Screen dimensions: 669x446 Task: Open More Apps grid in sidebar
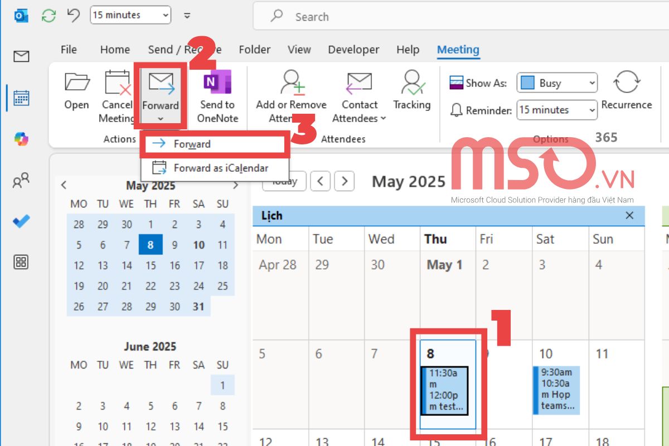point(21,262)
